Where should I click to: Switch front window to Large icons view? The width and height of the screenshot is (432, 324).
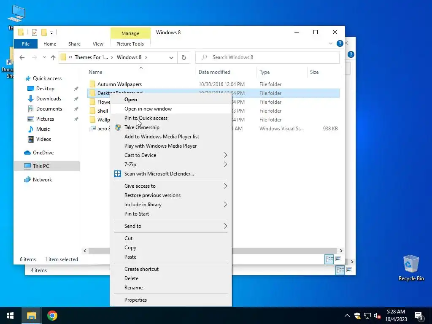click(x=338, y=259)
